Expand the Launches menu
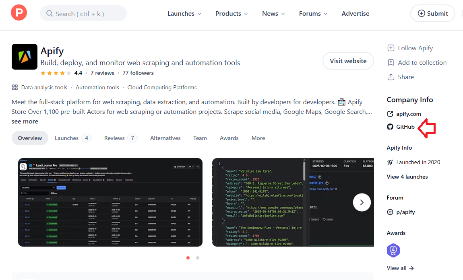Screen dimensions: 463x280 (x=184, y=14)
